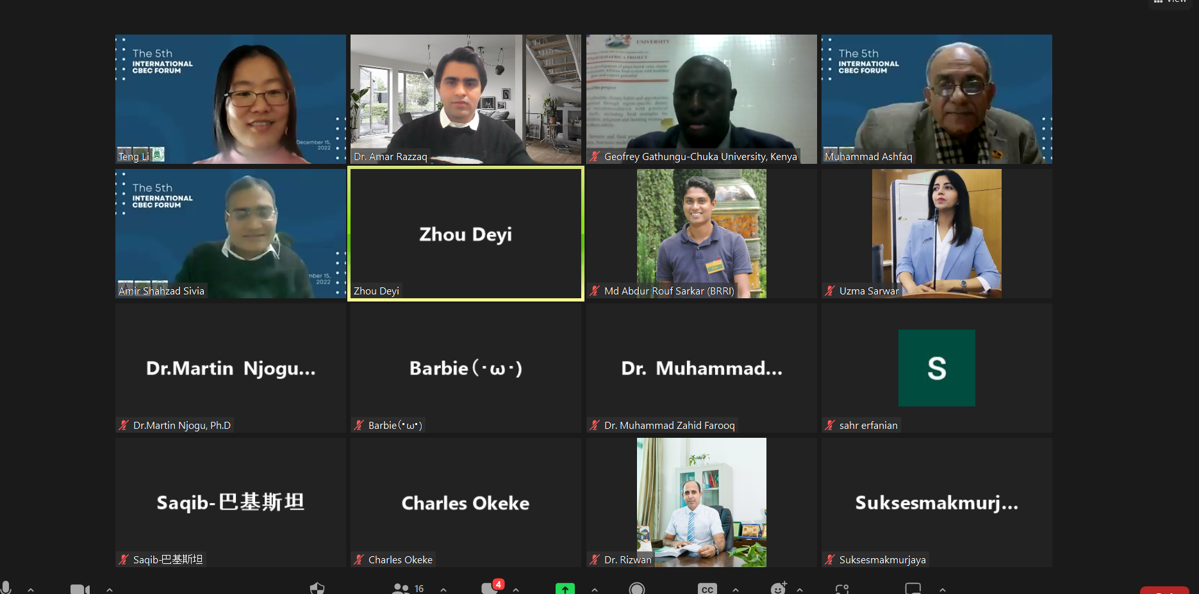Toggle the video camera on or off
This screenshot has height=594, width=1199.
coord(79,589)
